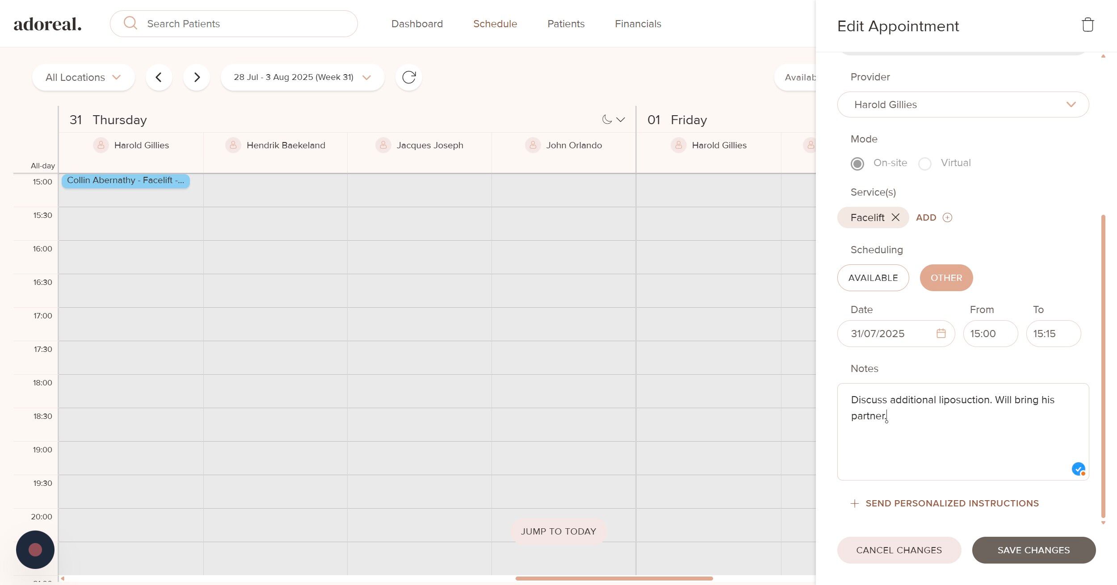Switch scheduling to AVAILABLE
Screen dimensions: 1117x585
873,278
